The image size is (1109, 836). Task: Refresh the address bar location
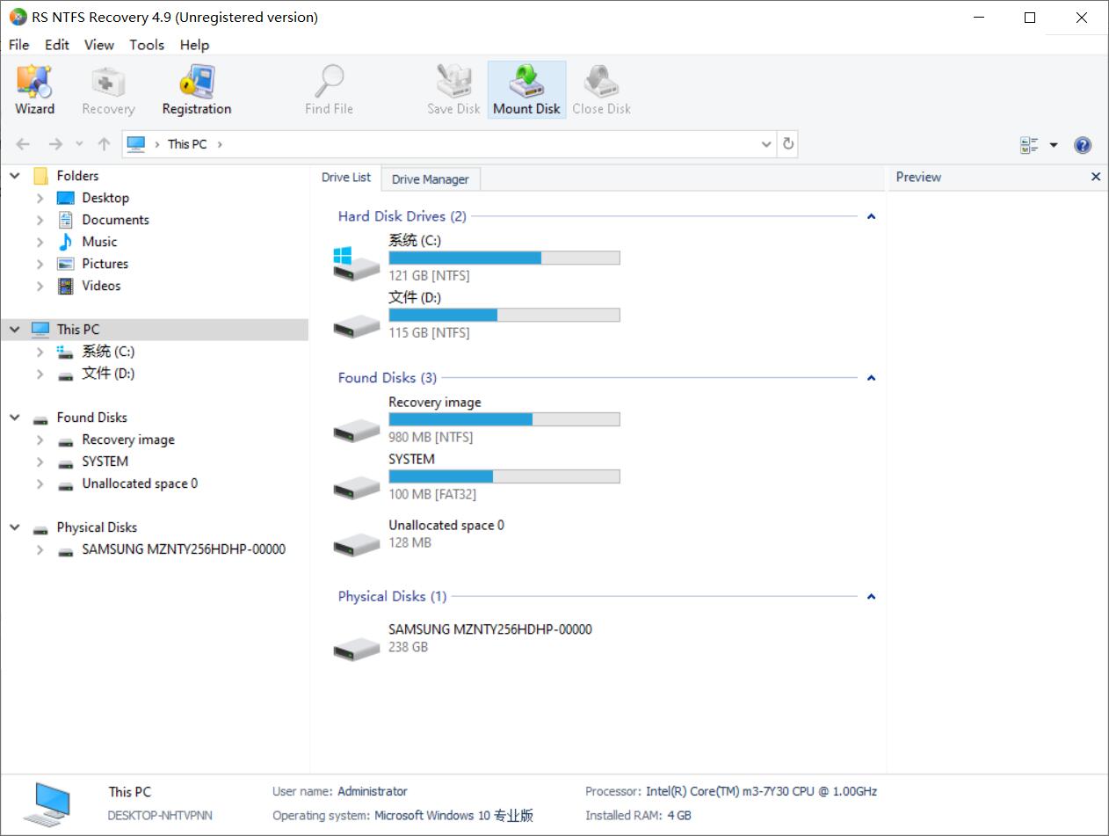pos(788,144)
